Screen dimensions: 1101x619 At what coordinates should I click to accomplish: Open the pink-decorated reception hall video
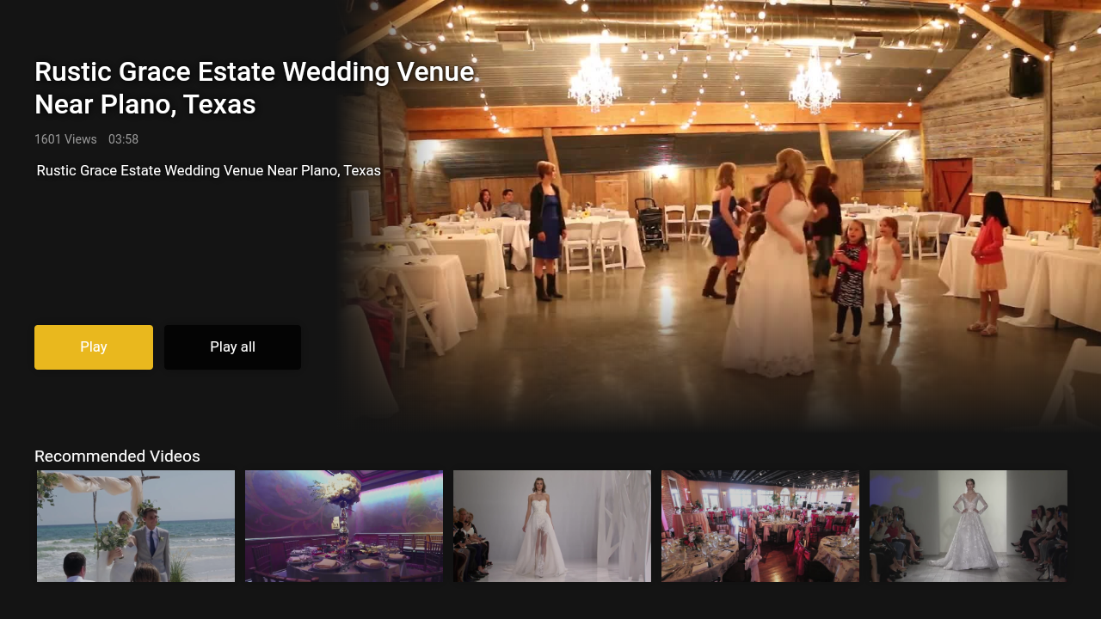pos(760,526)
